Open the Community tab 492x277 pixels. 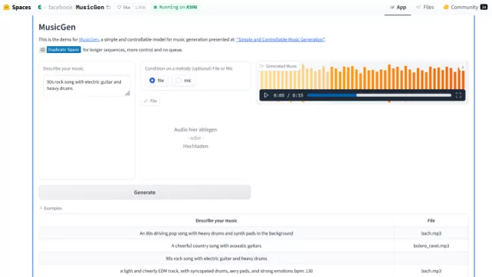(465, 7)
